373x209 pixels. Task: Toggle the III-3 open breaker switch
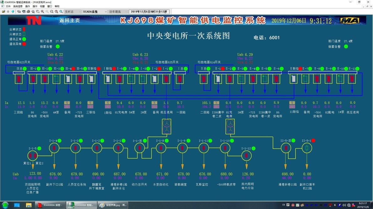(x=57, y=79)
